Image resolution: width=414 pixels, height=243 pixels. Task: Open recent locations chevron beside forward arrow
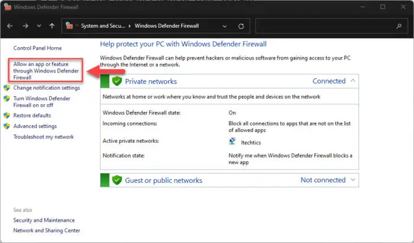coord(39,26)
